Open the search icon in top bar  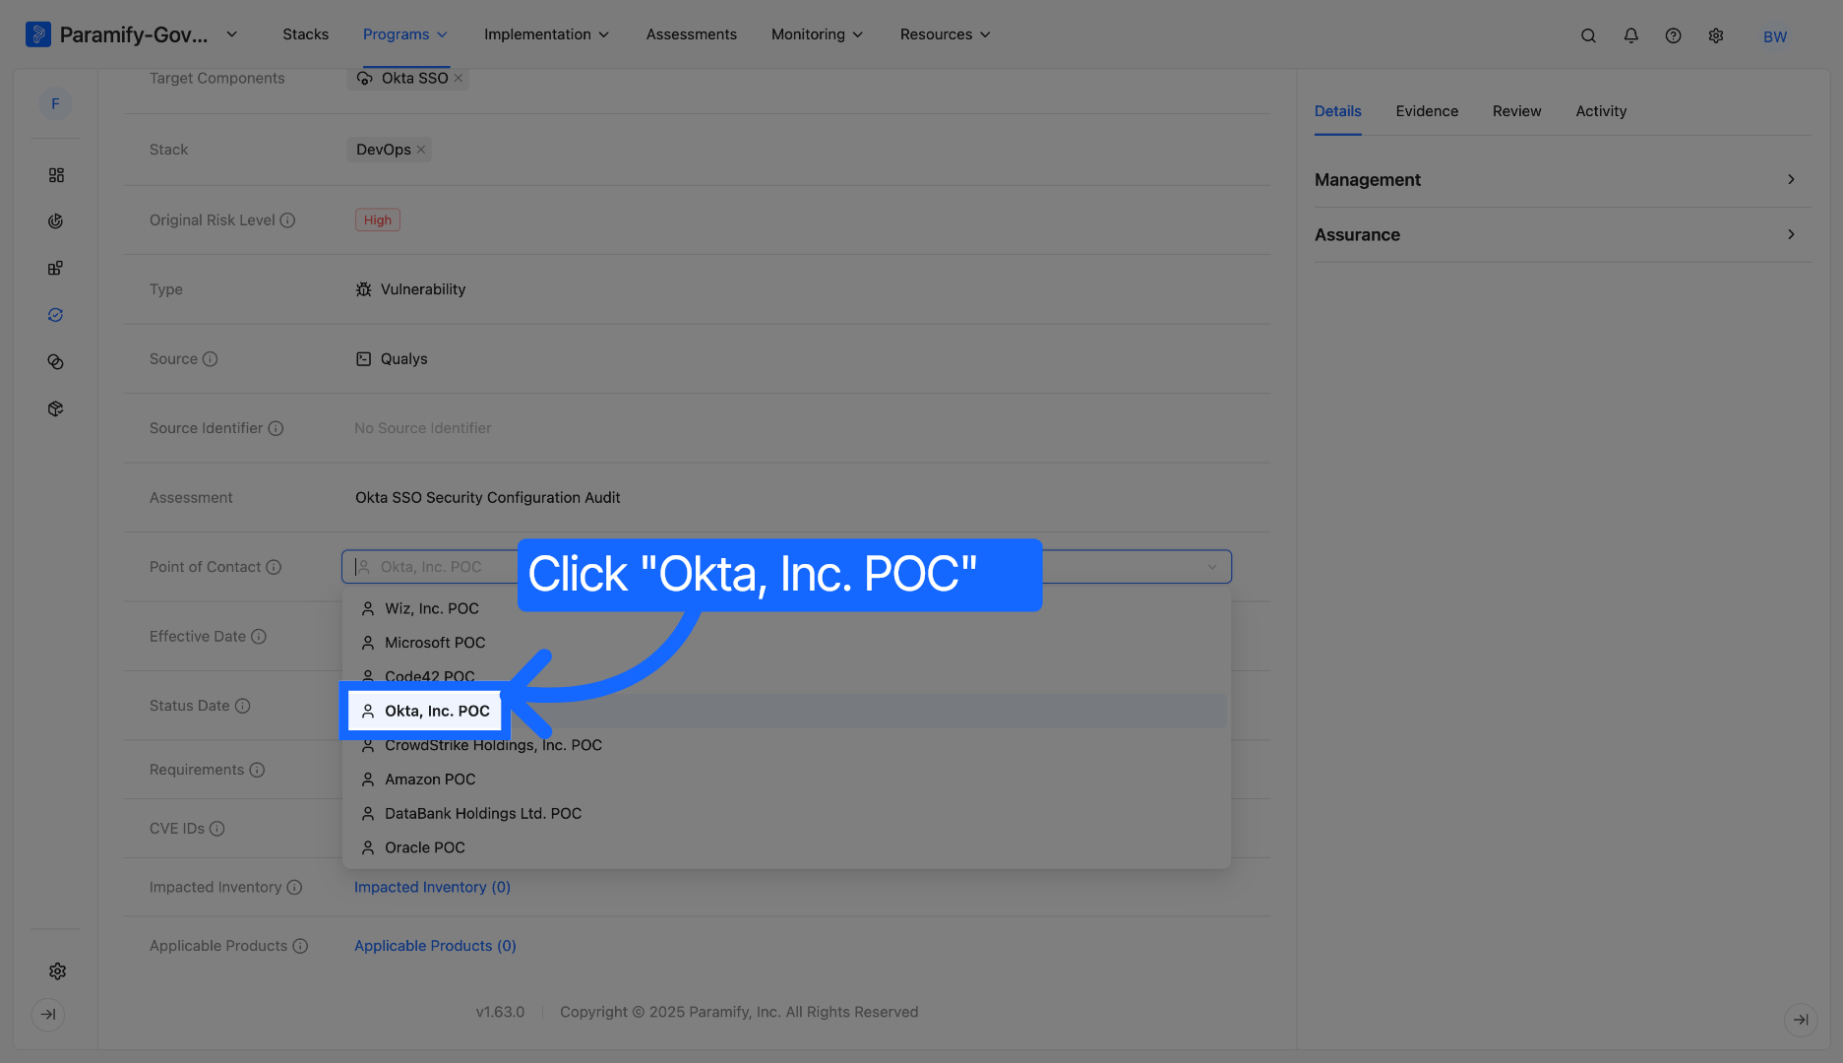coord(1588,35)
